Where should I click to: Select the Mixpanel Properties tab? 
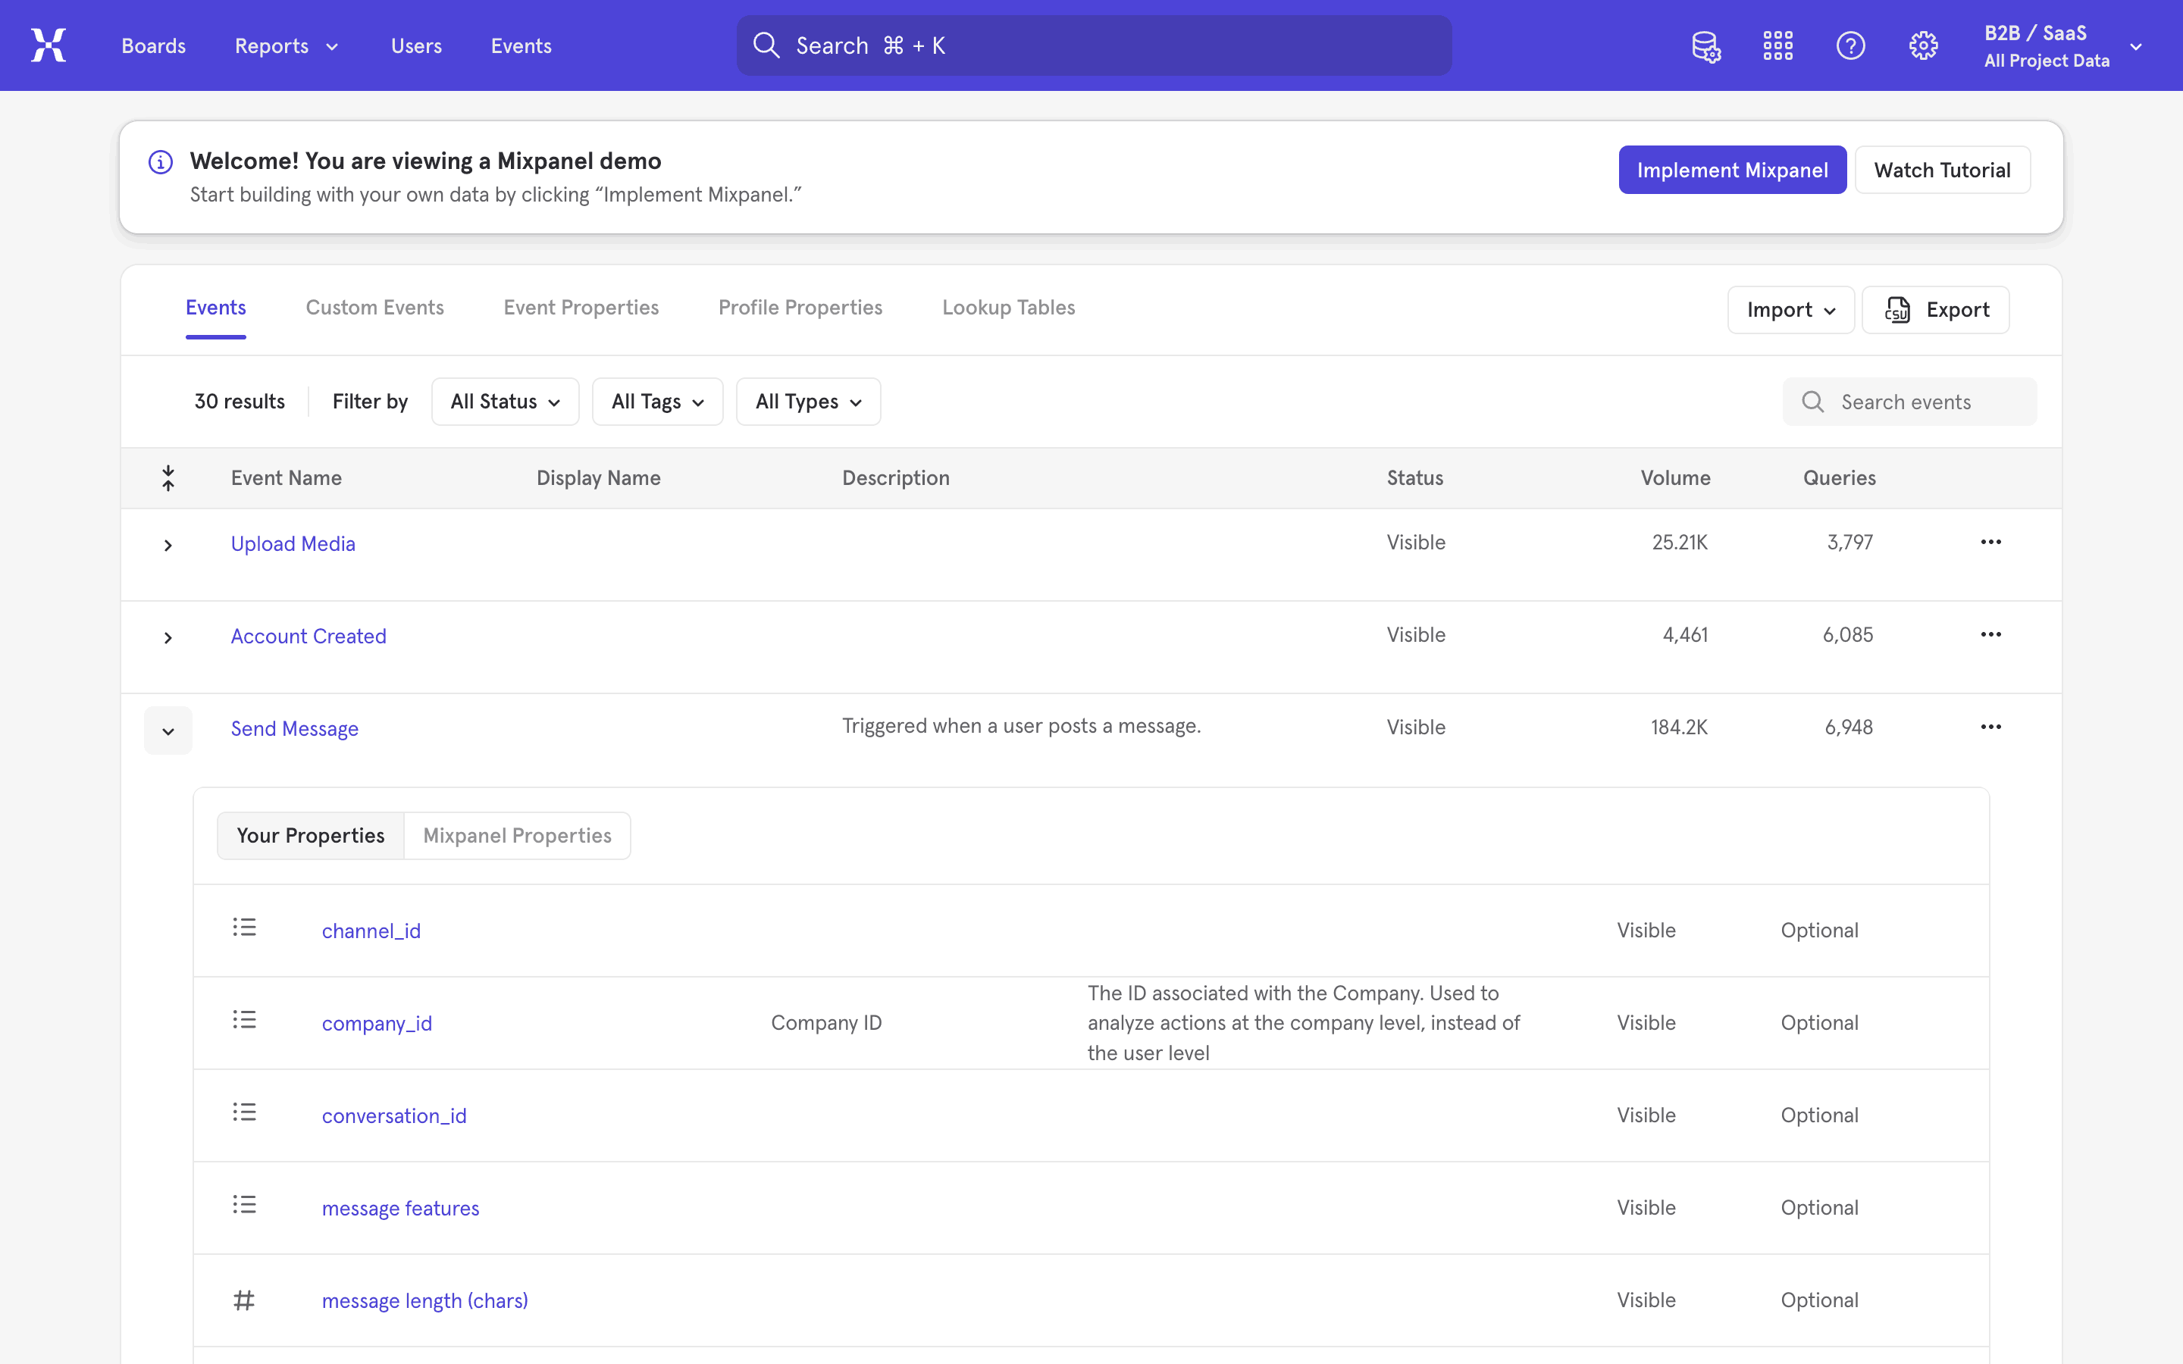coord(517,835)
